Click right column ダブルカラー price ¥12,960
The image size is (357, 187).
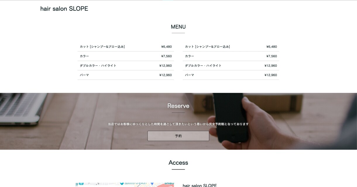(271, 66)
